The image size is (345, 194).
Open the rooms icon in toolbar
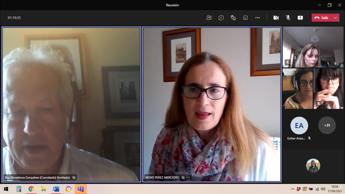(x=245, y=18)
